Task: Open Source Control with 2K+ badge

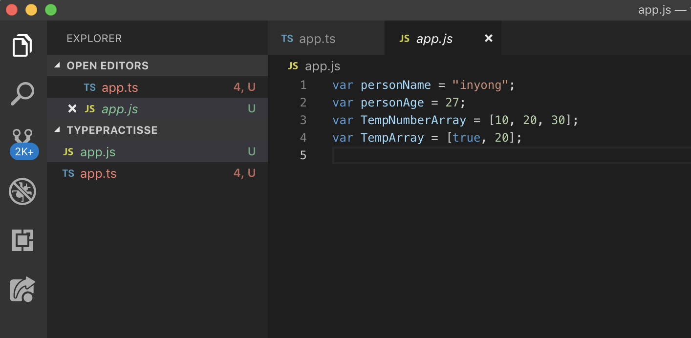Action: click(23, 145)
